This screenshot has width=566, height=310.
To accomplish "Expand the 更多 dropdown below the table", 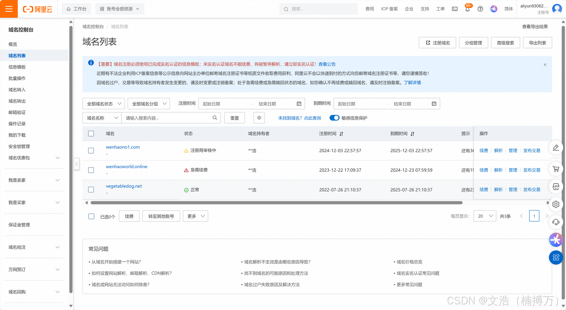I will pos(195,216).
